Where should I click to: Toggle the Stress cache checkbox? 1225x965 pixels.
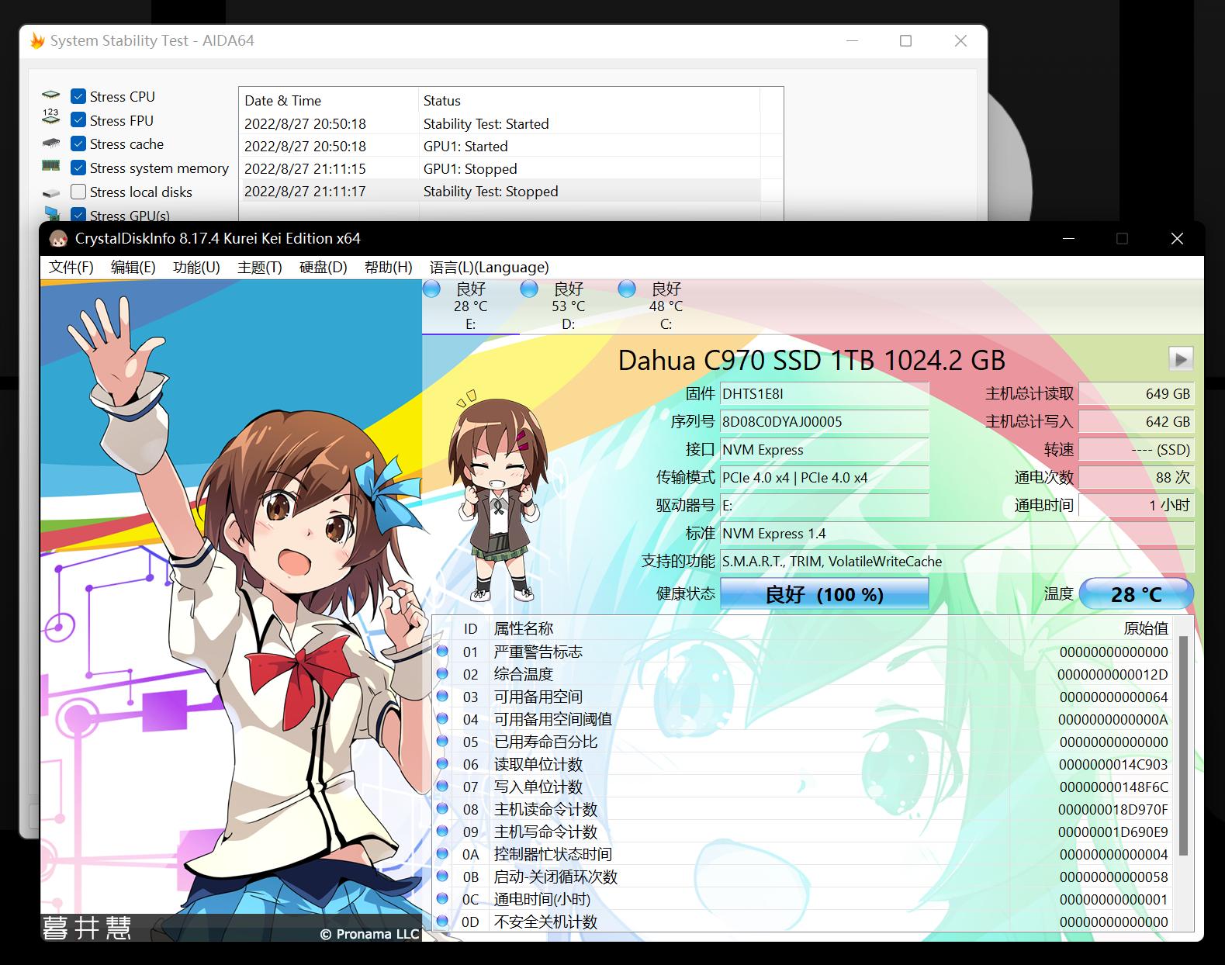78,144
